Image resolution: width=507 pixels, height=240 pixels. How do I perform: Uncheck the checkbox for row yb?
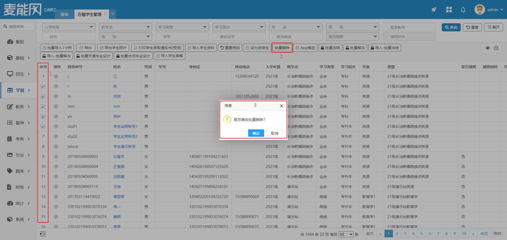click(x=43, y=117)
